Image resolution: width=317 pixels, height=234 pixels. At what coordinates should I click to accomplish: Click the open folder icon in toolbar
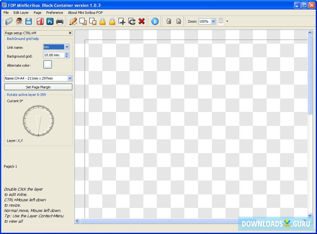pos(9,21)
